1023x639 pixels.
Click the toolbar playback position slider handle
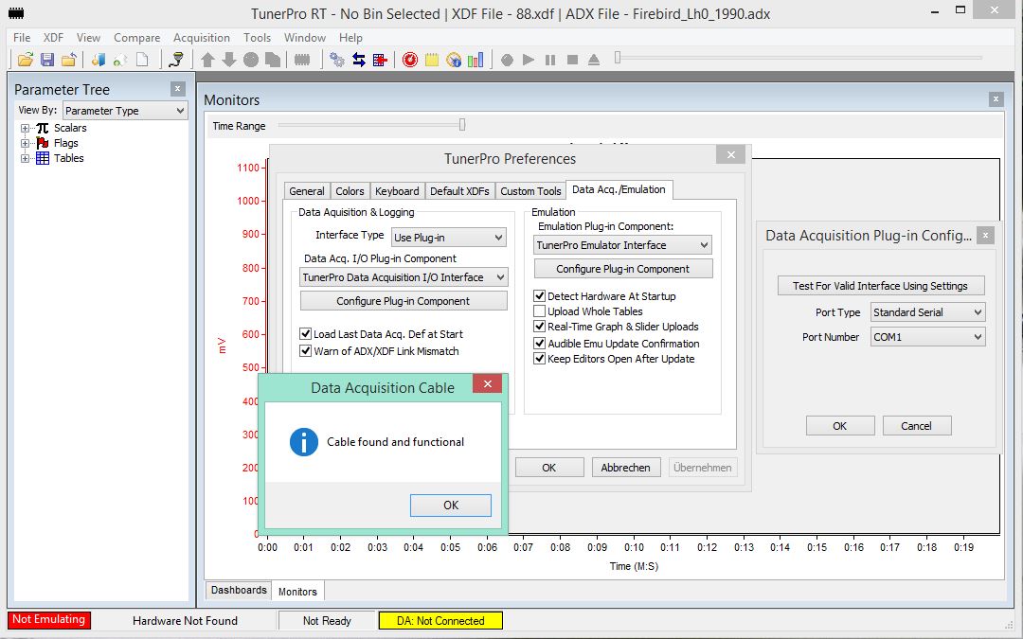pos(618,58)
